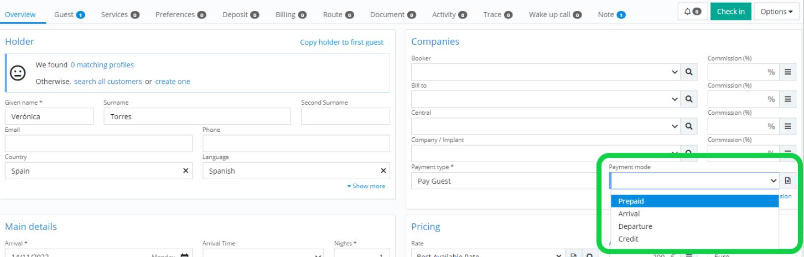The height and width of the screenshot is (257, 804).
Task: Open the Options dropdown button
Action: point(776,12)
